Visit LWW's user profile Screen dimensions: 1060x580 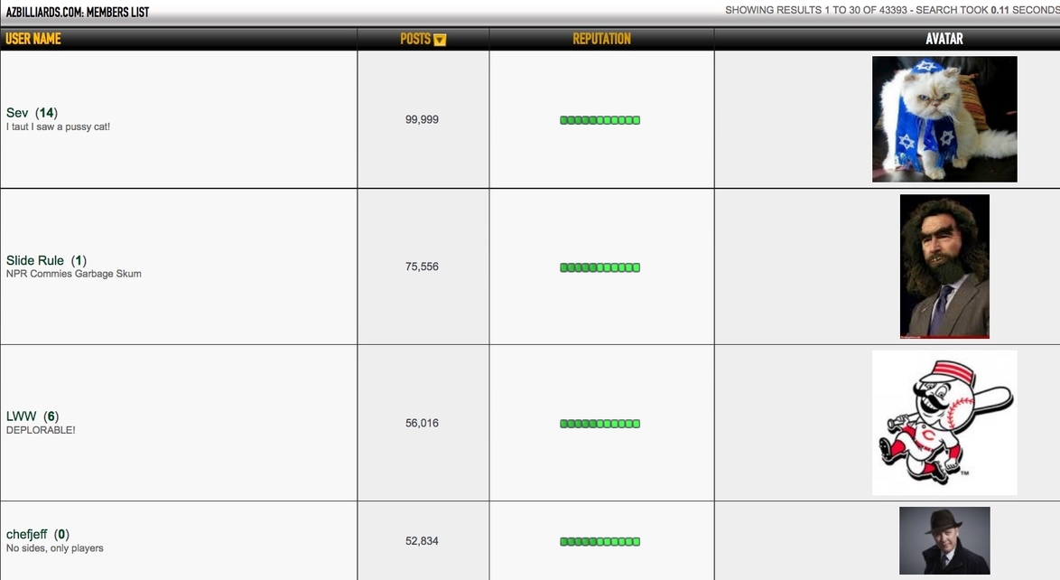22,416
